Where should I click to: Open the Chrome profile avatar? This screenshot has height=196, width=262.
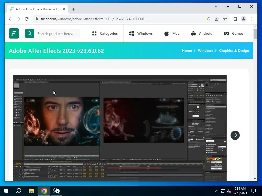pyautogui.click(x=244, y=19)
